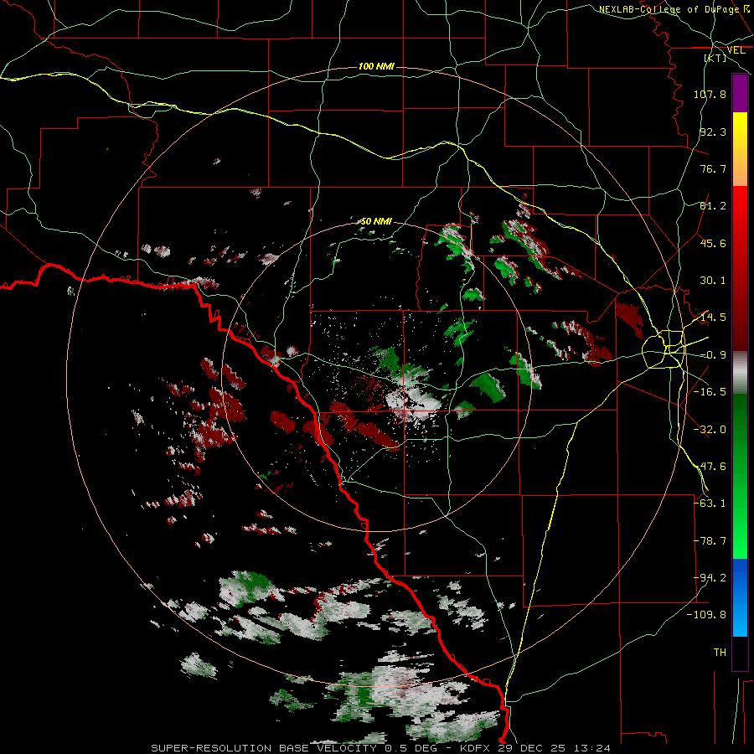
Task: Click the -78.7 velocity scale value
Action: tap(710, 541)
